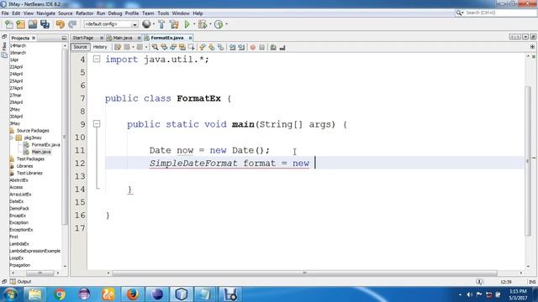Click the Save All toolbar icon

tap(45, 24)
